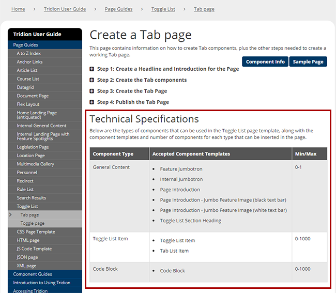The width and height of the screenshot is (336, 293).
Task: Choose Component Guides section in sidebar
Action: [33, 274]
